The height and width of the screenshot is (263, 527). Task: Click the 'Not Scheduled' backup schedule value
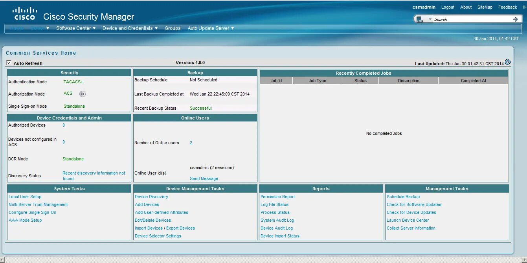click(x=204, y=80)
